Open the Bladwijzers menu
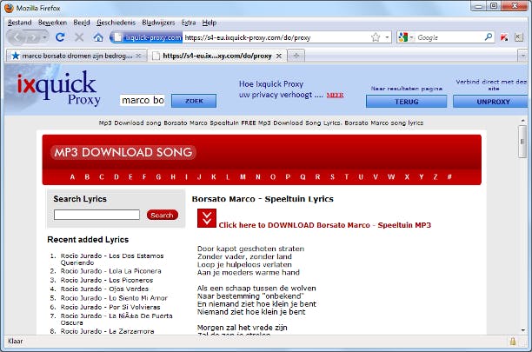This screenshot has height=352, width=532. [x=158, y=23]
